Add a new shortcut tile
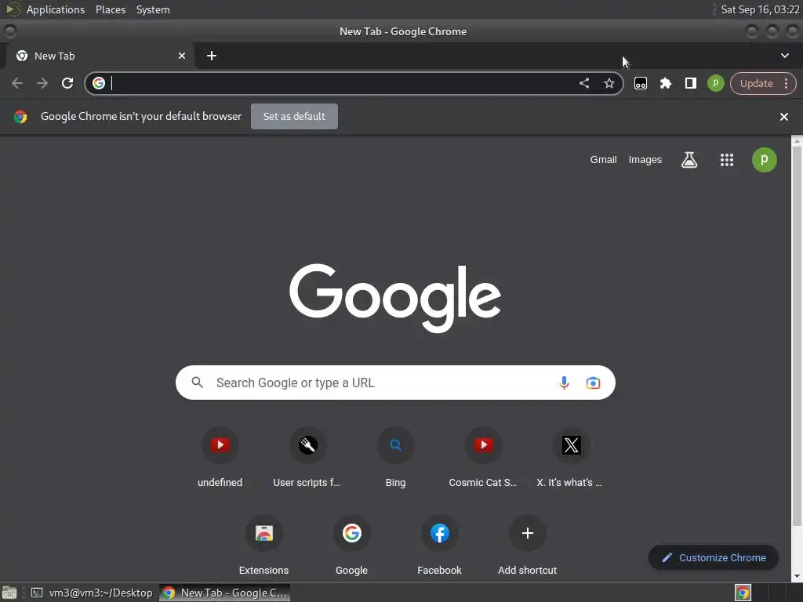Screen dimensions: 803x602 [x=527, y=546]
